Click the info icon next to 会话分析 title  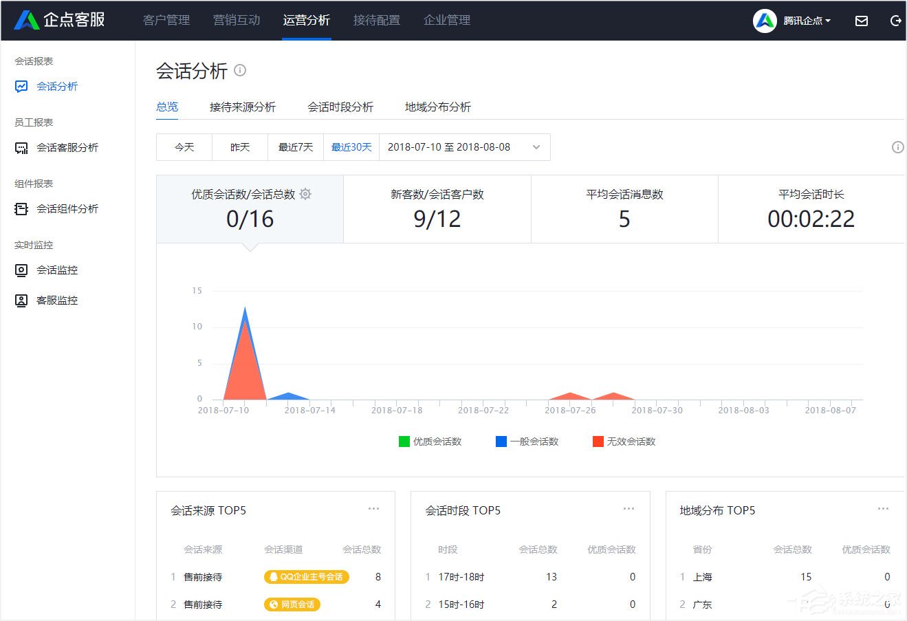pos(239,70)
